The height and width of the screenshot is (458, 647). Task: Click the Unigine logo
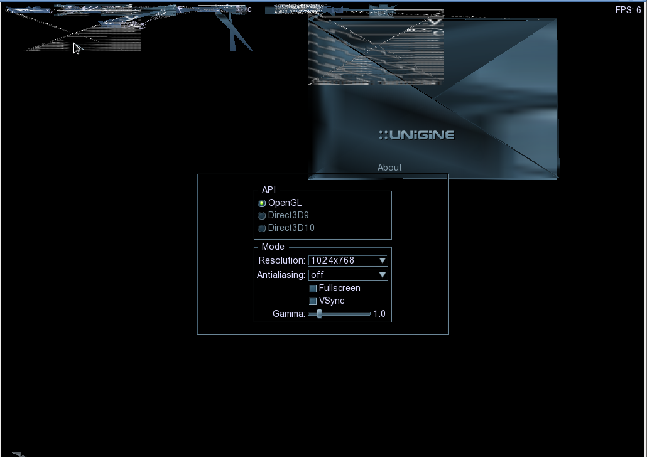[x=416, y=135]
